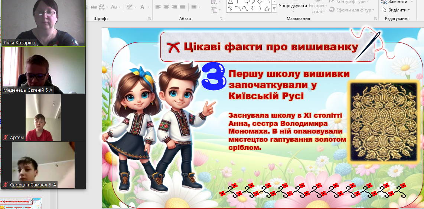Select the arc shape
424x209 pixels.
238,9
